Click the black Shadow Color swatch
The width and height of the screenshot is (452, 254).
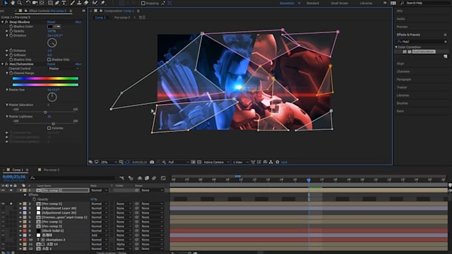pos(50,27)
